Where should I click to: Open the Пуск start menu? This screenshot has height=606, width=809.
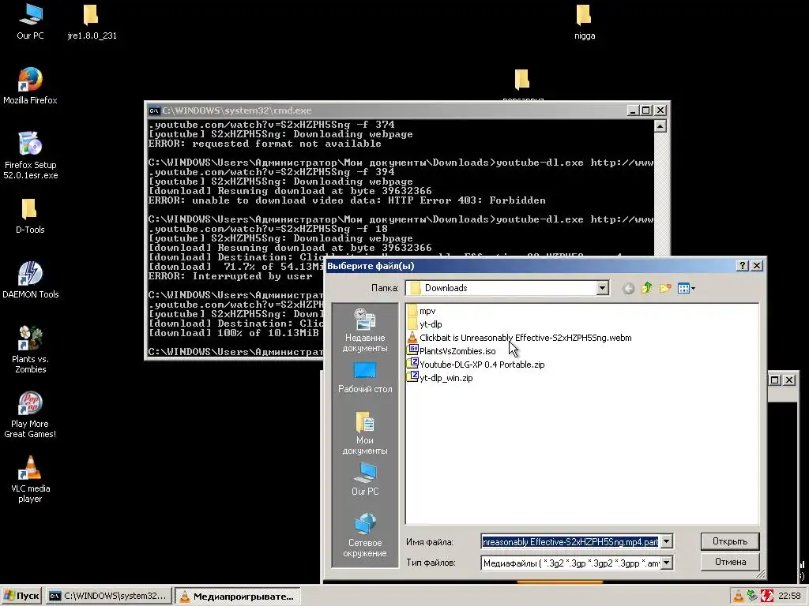tap(21, 596)
